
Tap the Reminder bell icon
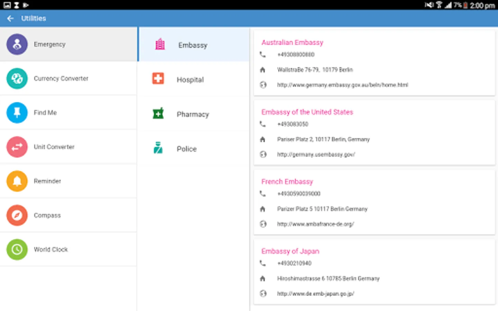[17, 181]
